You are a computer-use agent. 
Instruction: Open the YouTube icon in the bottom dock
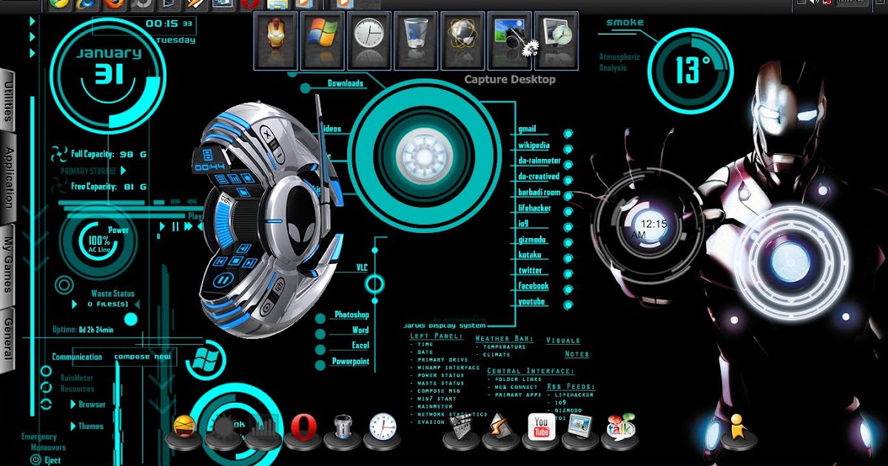(x=540, y=429)
